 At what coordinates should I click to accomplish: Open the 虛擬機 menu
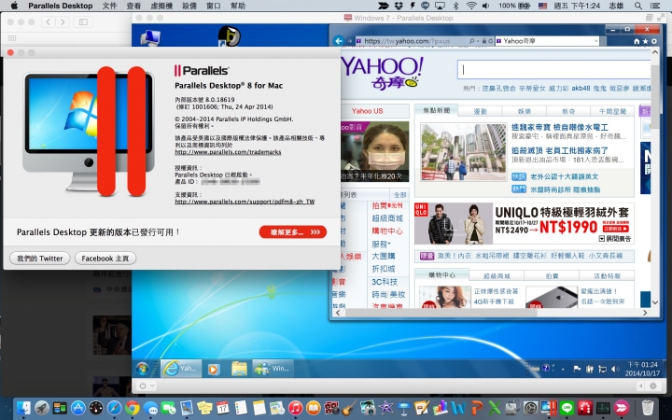point(161,6)
